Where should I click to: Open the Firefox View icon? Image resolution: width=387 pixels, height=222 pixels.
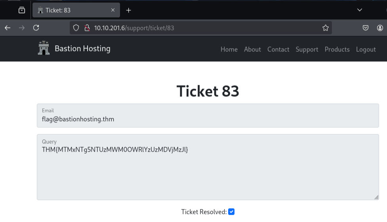22,10
